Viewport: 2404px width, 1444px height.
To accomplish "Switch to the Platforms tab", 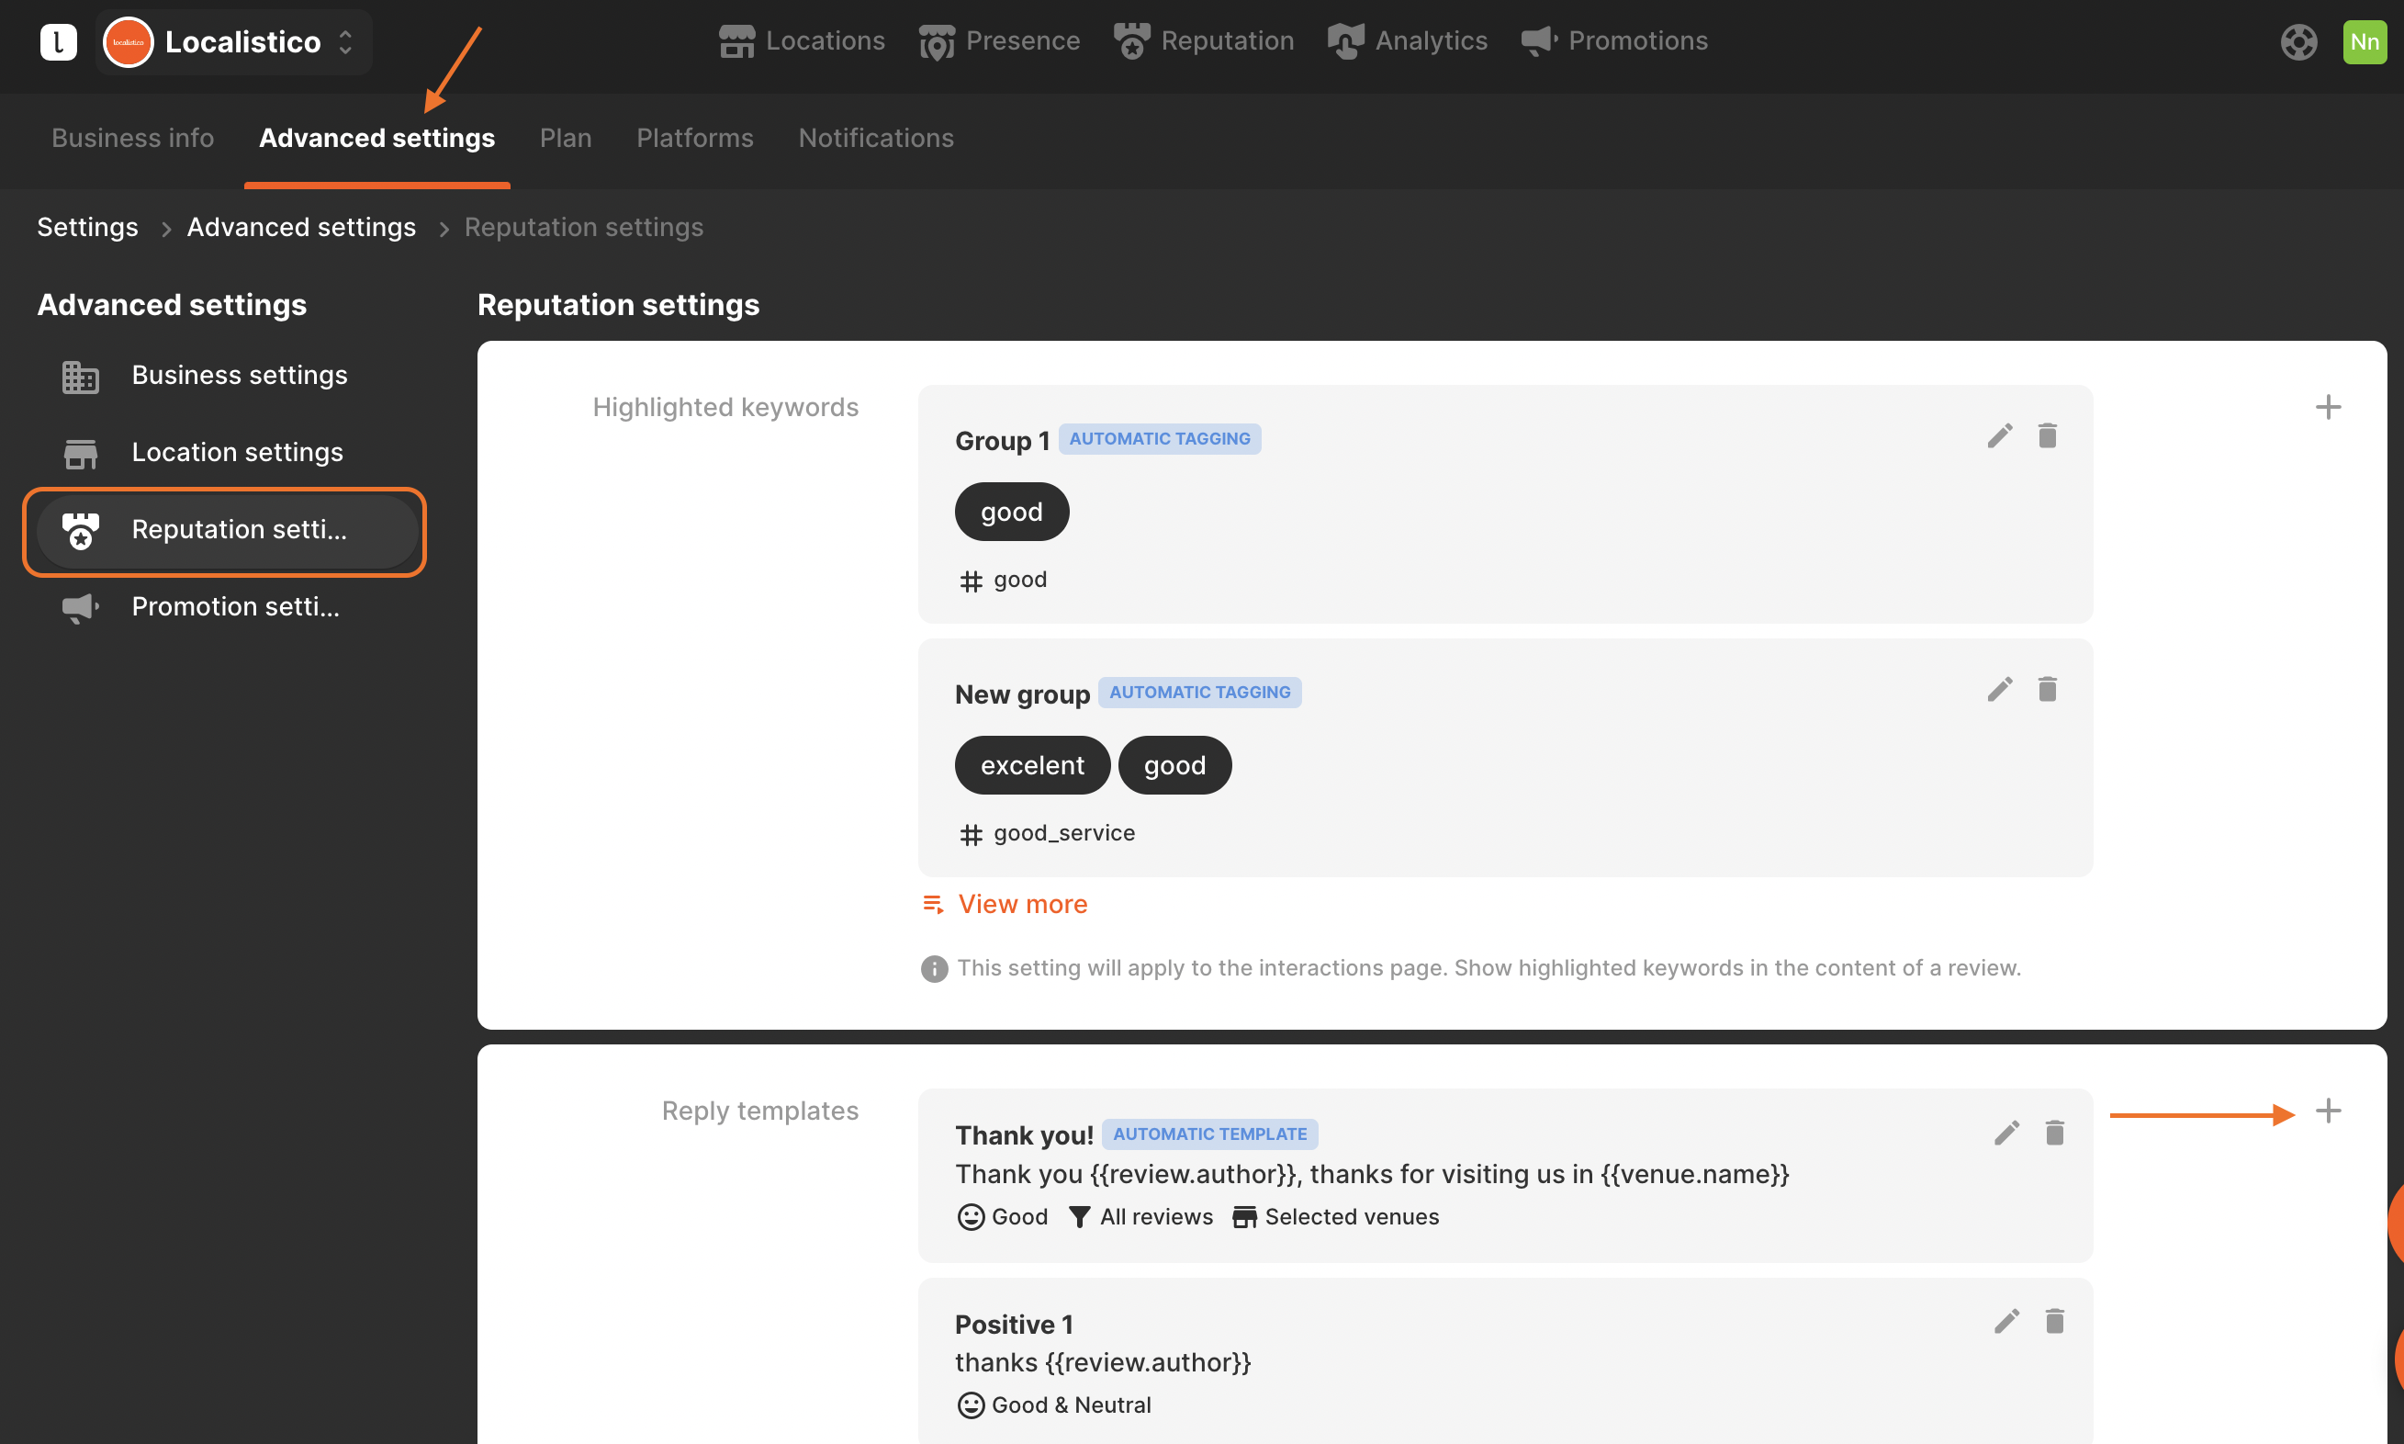I will point(695,138).
